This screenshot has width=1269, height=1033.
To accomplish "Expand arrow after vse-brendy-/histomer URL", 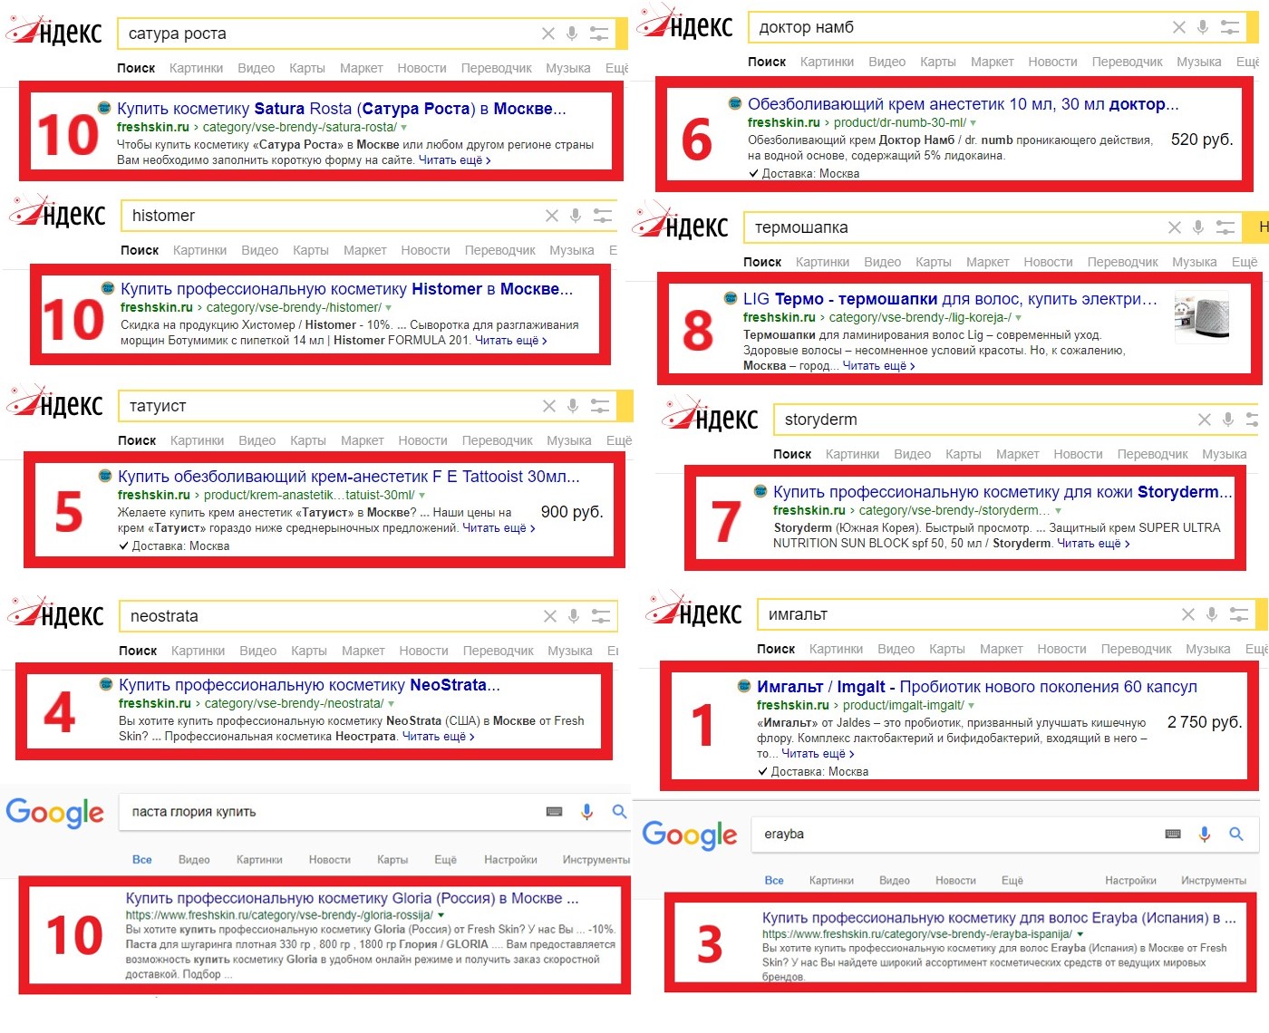I will (389, 308).
